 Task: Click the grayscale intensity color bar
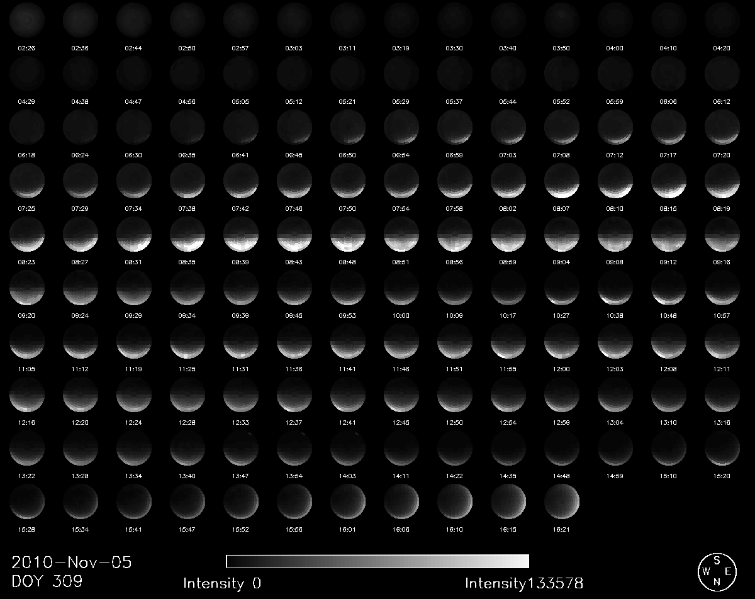[x=377, y=561]
